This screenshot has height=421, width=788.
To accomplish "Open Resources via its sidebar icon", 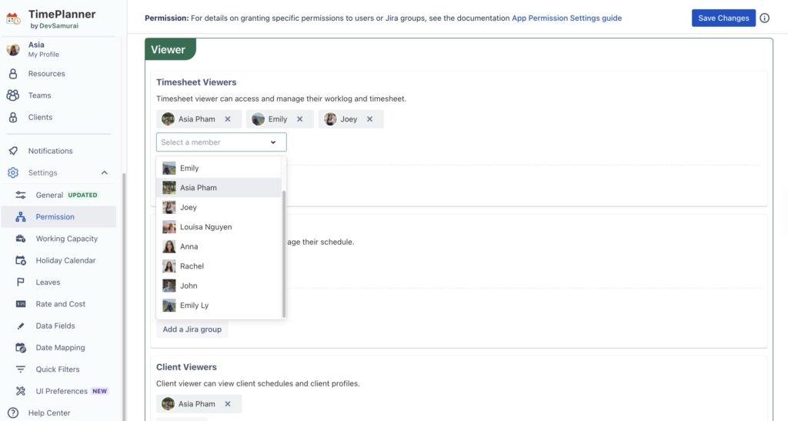I will click(x=13, y=74).
